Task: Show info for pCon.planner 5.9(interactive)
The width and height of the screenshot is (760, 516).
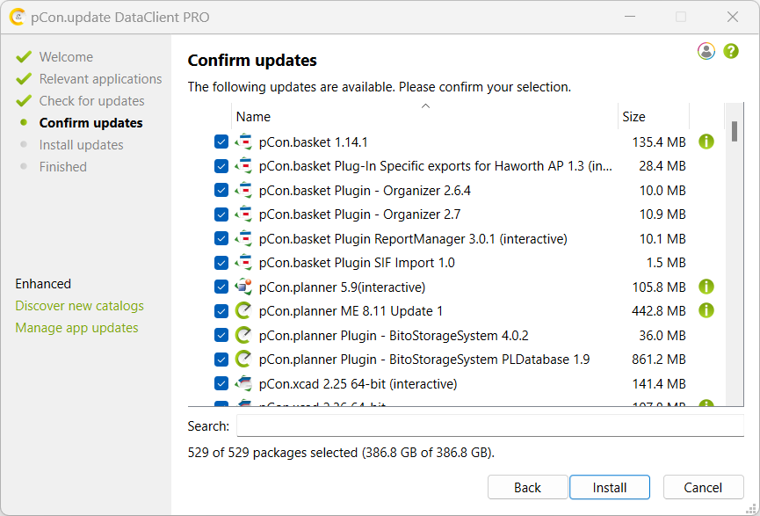Action: 706,287
